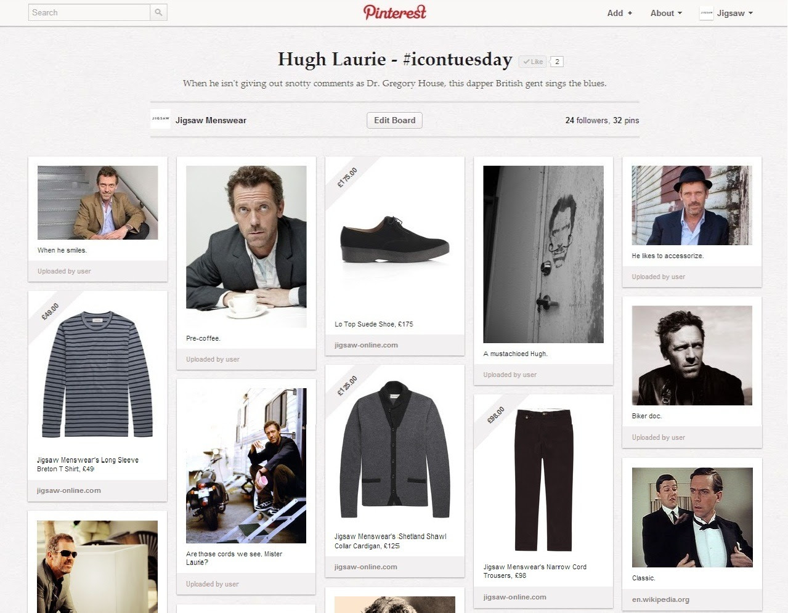Open 'He likes to accessorize.' pin image
This screenshot has height=613, width=788.
click(692, 205)
